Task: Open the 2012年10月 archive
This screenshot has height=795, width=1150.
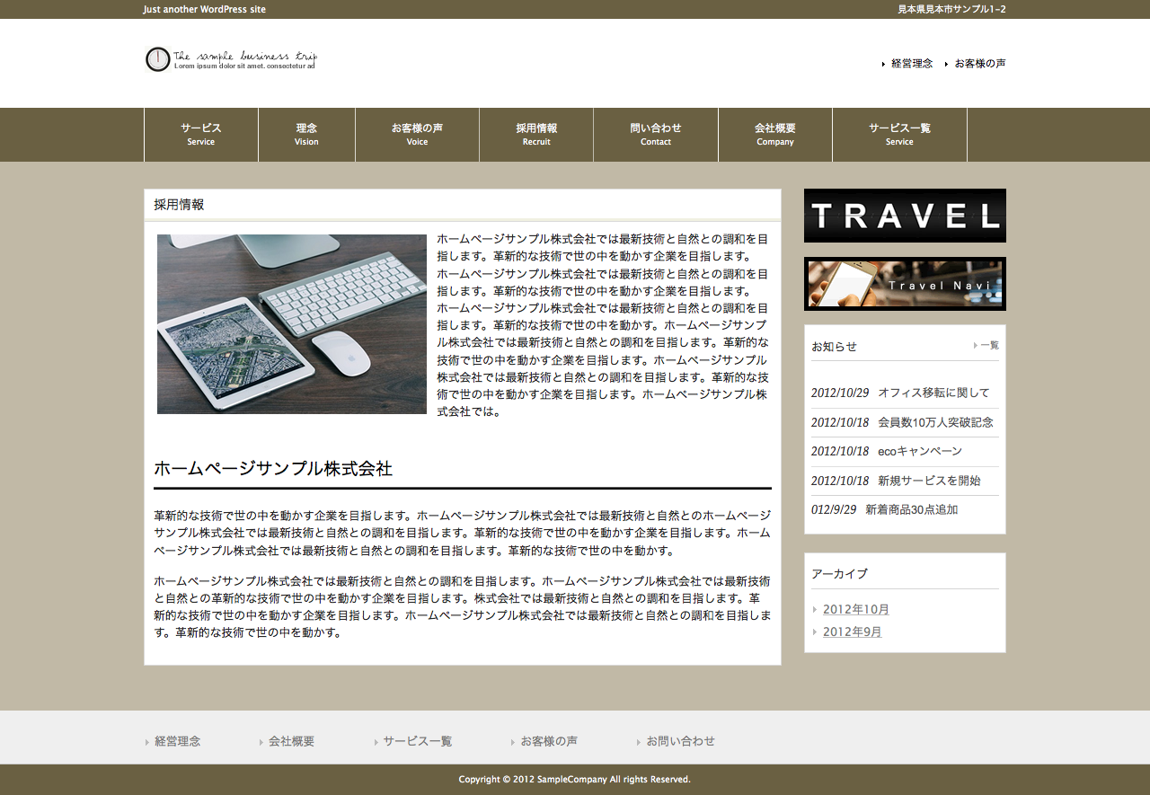Action: pyautogui.click(x=856, y=609)
